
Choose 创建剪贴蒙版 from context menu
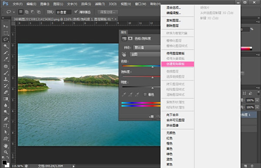click(x=177, y=64)
